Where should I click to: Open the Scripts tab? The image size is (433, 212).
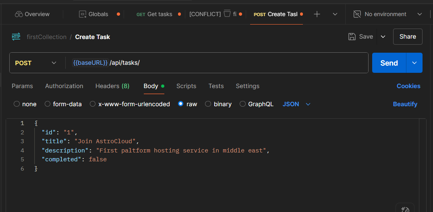186,86
